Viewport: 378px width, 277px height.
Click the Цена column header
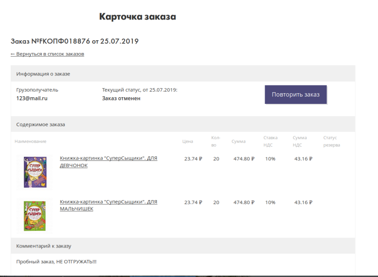pyautogui.click(x=188, y=142)
